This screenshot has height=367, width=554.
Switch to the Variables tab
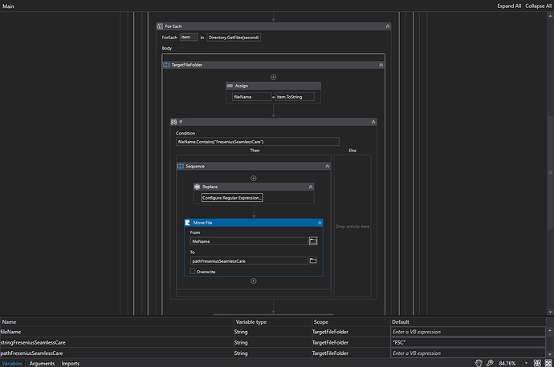coord(12,364)
